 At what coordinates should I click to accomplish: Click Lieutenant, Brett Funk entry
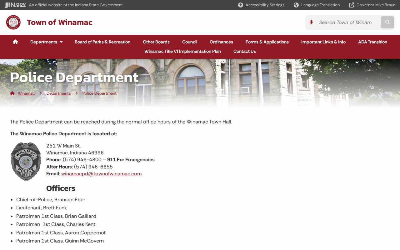coord(42,208)
